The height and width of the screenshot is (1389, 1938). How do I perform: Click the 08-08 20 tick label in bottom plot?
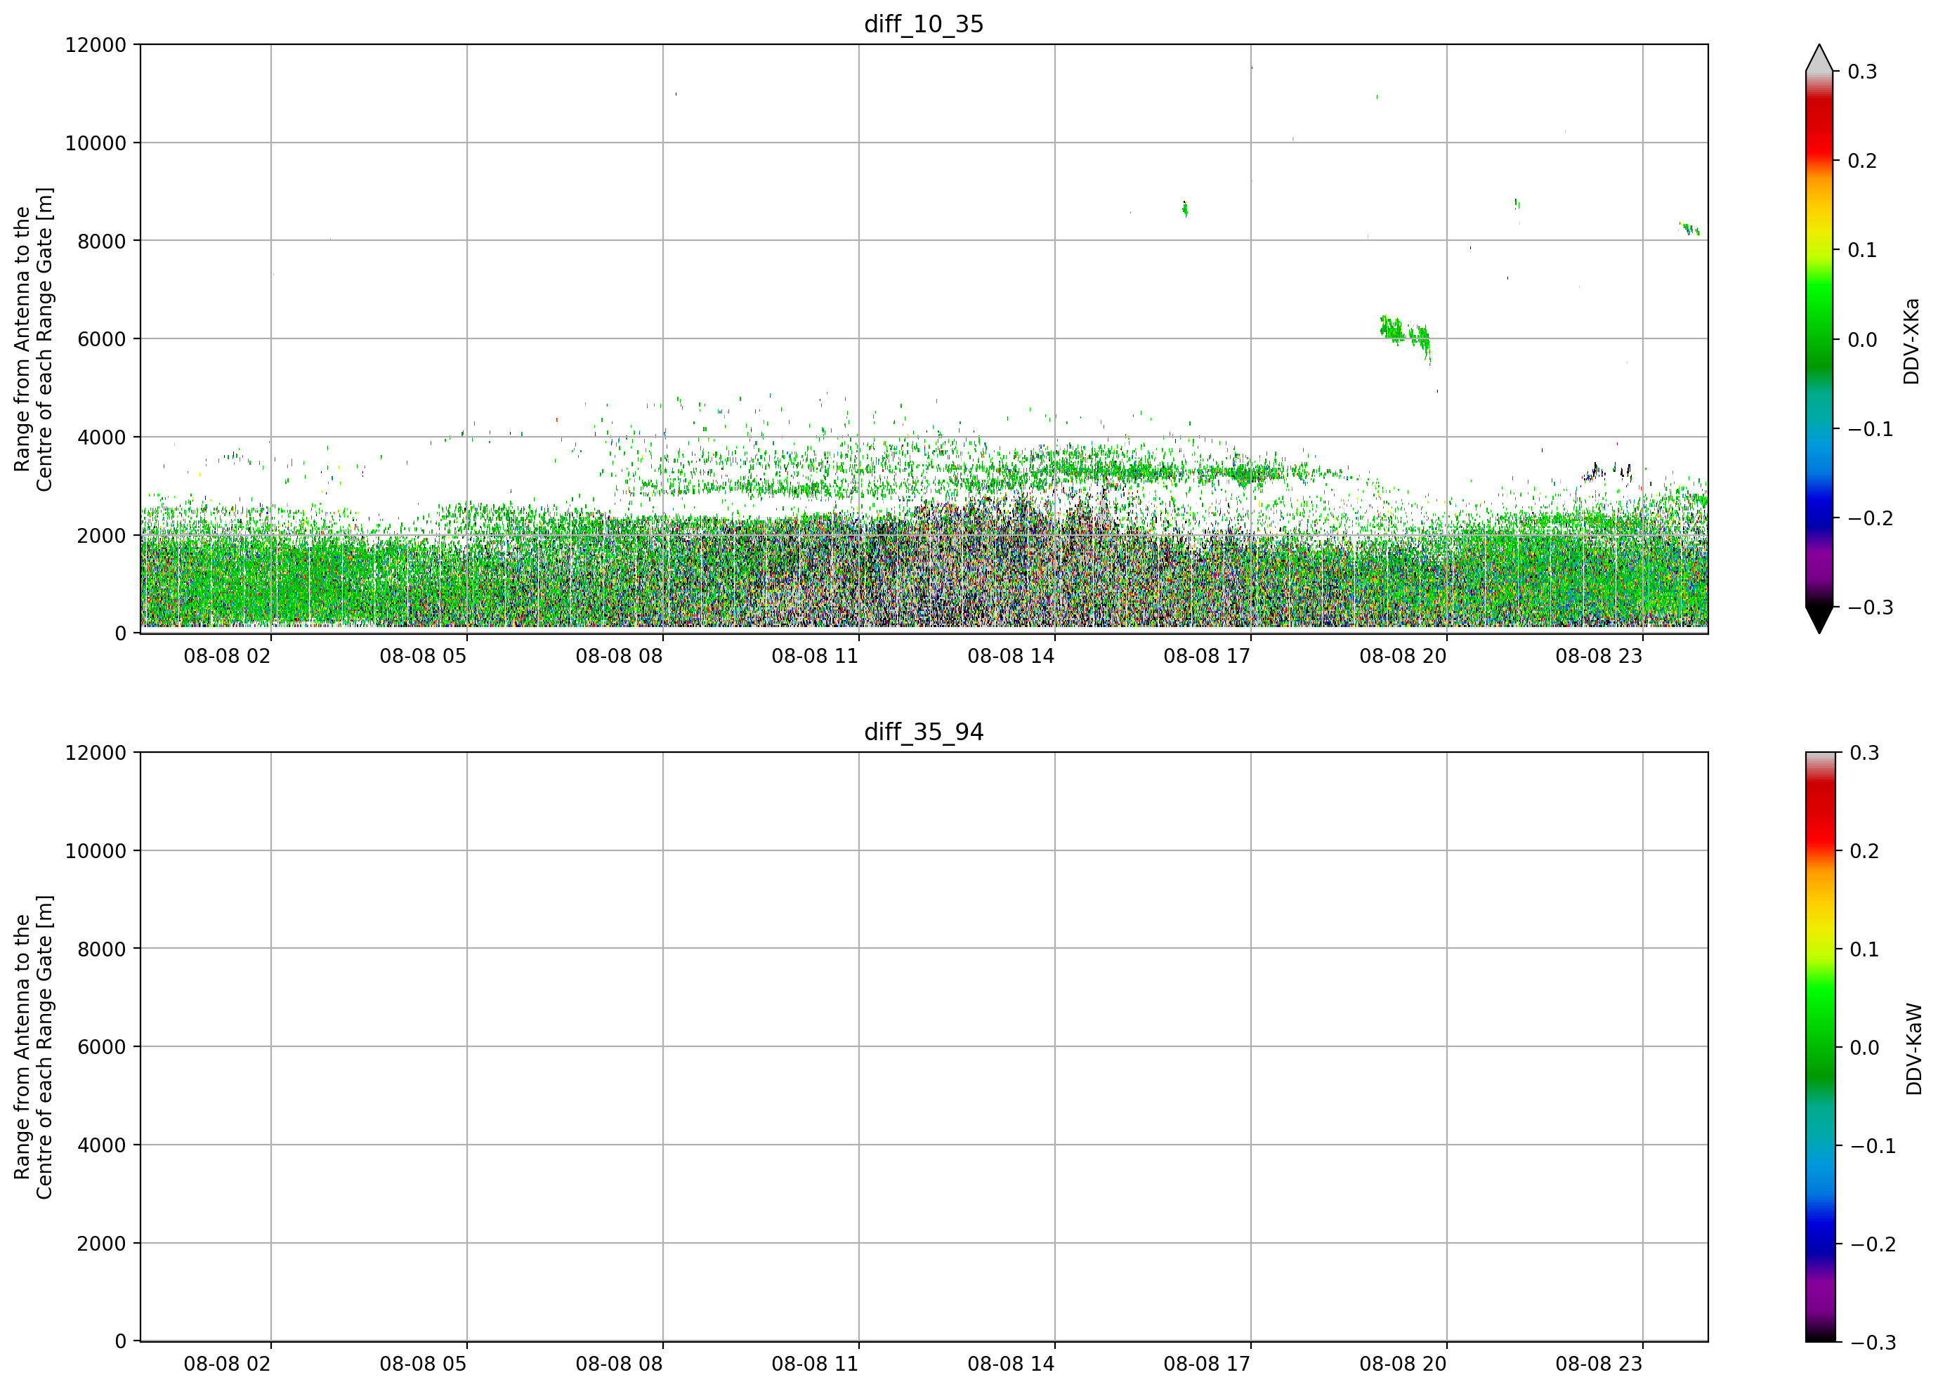click(x=1403, y=1364)
